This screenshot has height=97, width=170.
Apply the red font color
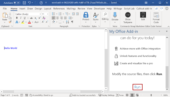[29, 22]
